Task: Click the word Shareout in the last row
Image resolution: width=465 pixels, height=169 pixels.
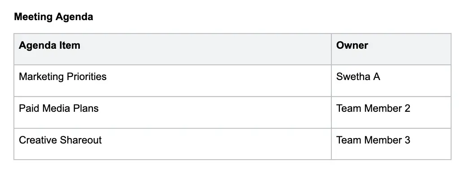Action: coord(81,140)
